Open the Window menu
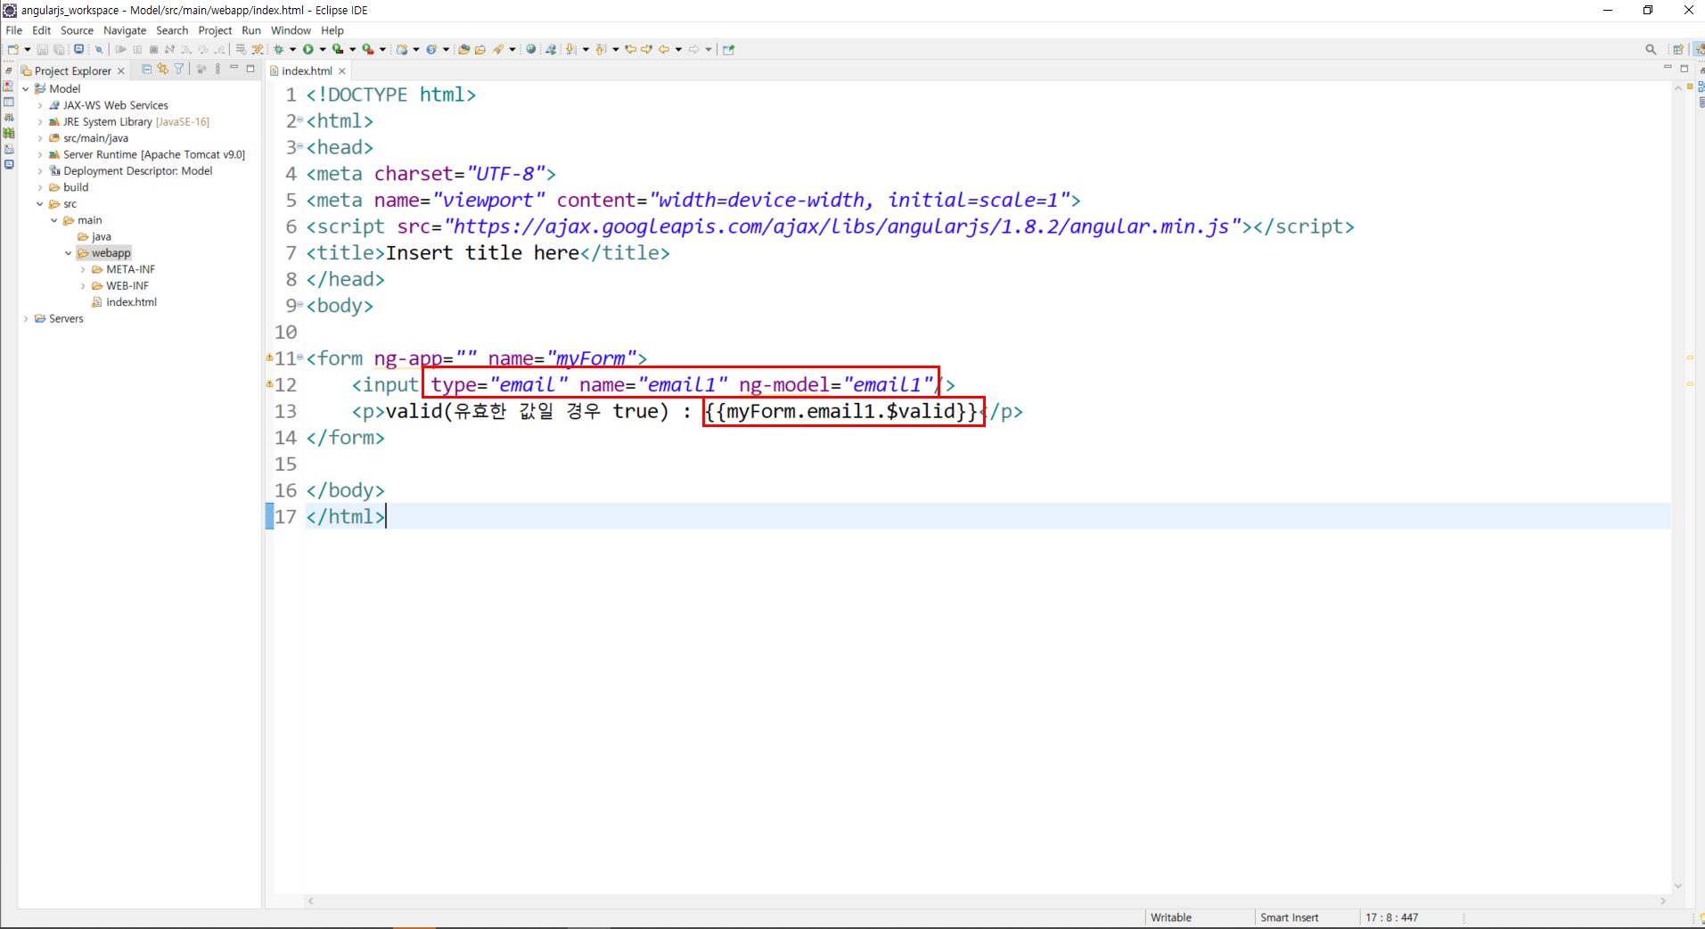The width and height of the screenshot is (1705, 929). (291, 30)
